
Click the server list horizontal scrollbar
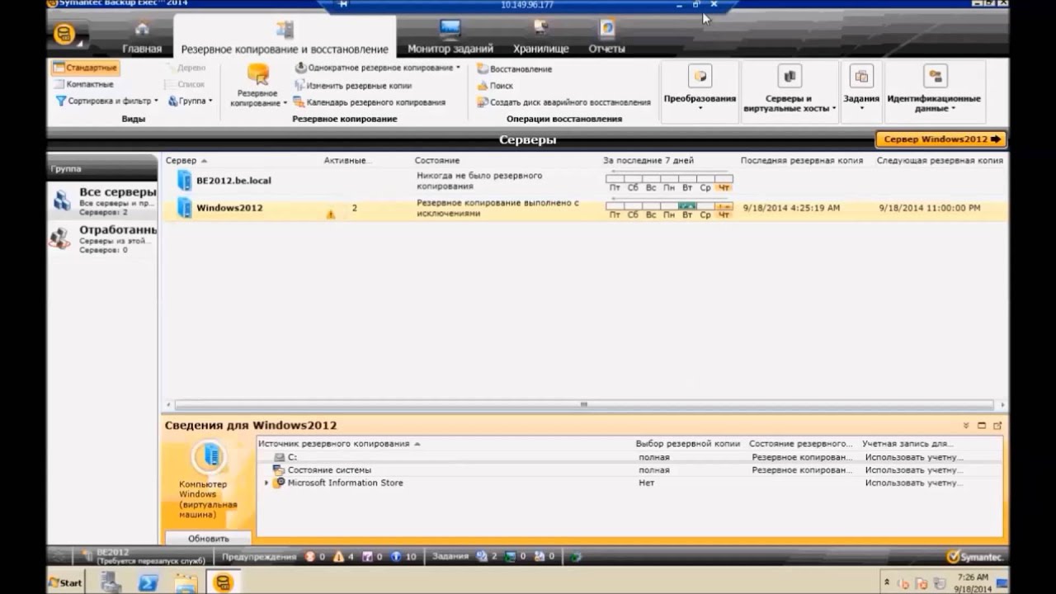coord(584,404)
